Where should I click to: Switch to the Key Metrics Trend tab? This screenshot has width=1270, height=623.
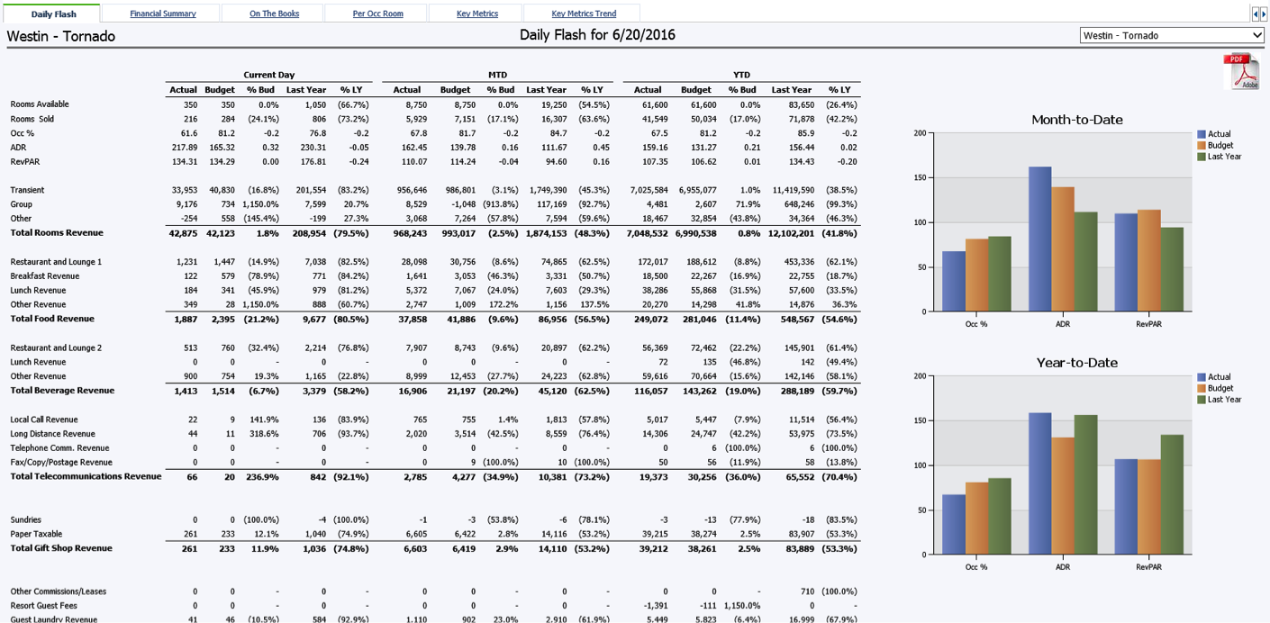tap(584, 14)
